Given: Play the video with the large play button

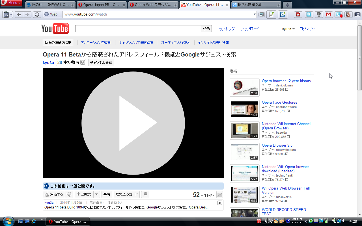Looking at the screenshot, I should (133, 123).
